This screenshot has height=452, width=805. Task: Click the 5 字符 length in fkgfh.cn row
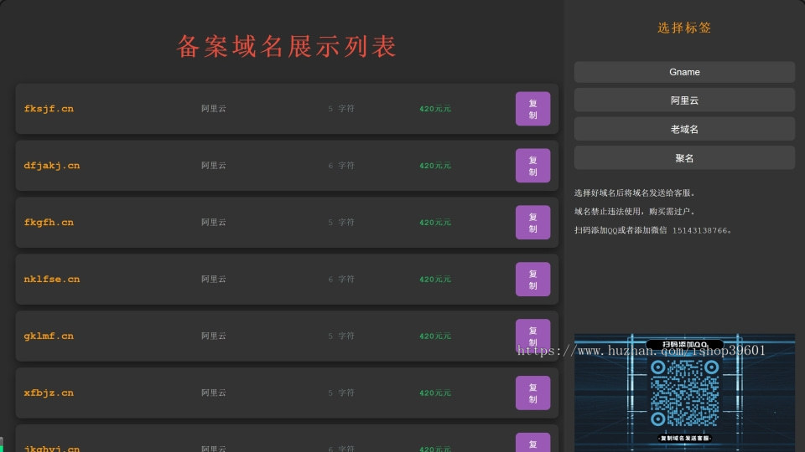341,223
